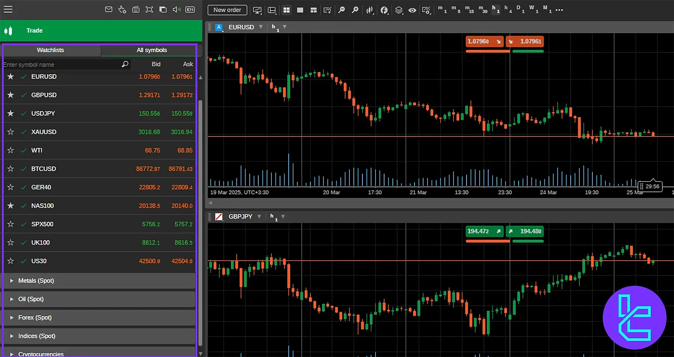Screen dimensions: 674x357
Task: Click the detach windows icon
Action: click(x=163, y=10)
